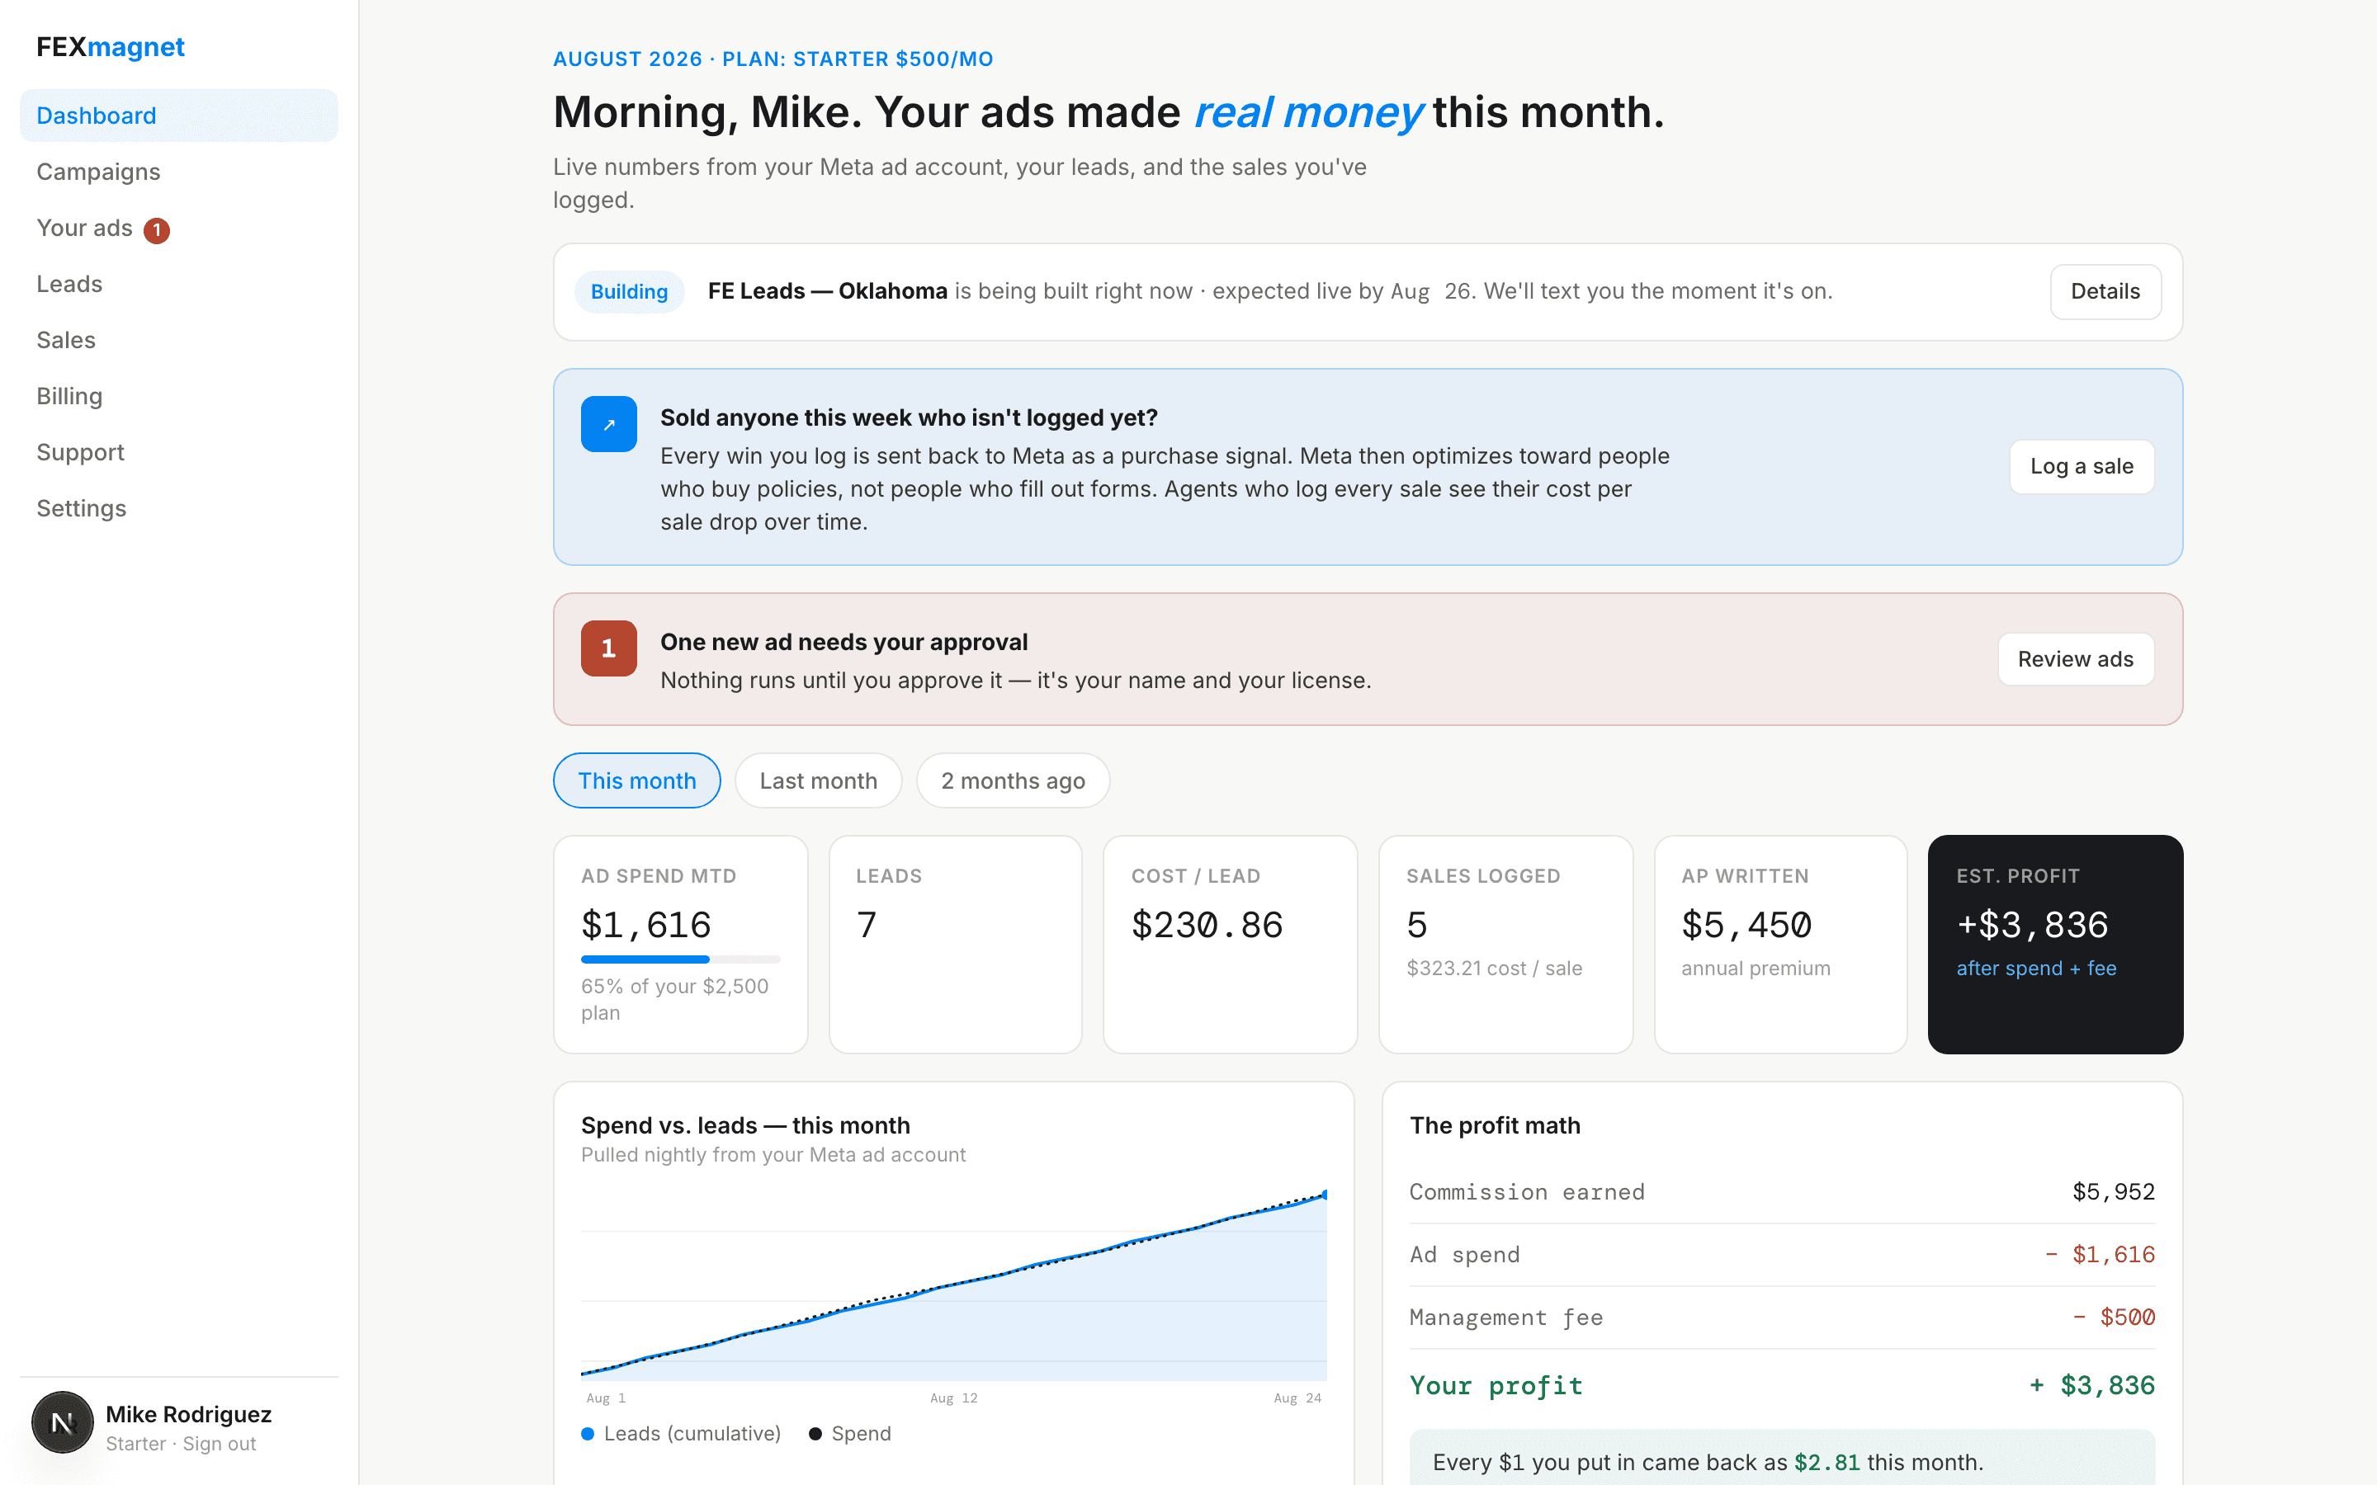This screenshot has width=2377, height=1485.
Task: Click the Cost / Lead value $230.86
Action: pos(1206,925)
